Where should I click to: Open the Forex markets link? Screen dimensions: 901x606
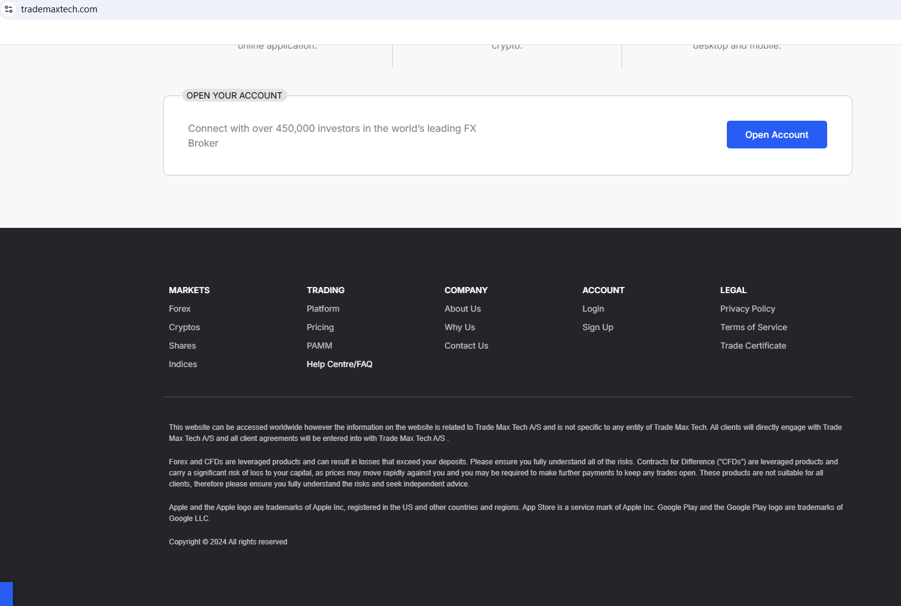click(180, 309)
